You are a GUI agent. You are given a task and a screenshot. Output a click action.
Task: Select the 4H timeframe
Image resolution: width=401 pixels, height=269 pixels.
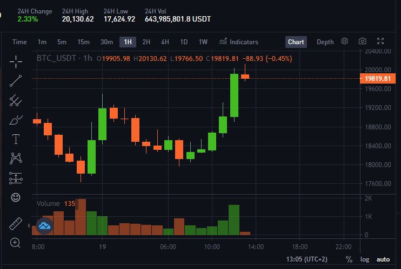(x=165, y=42)
